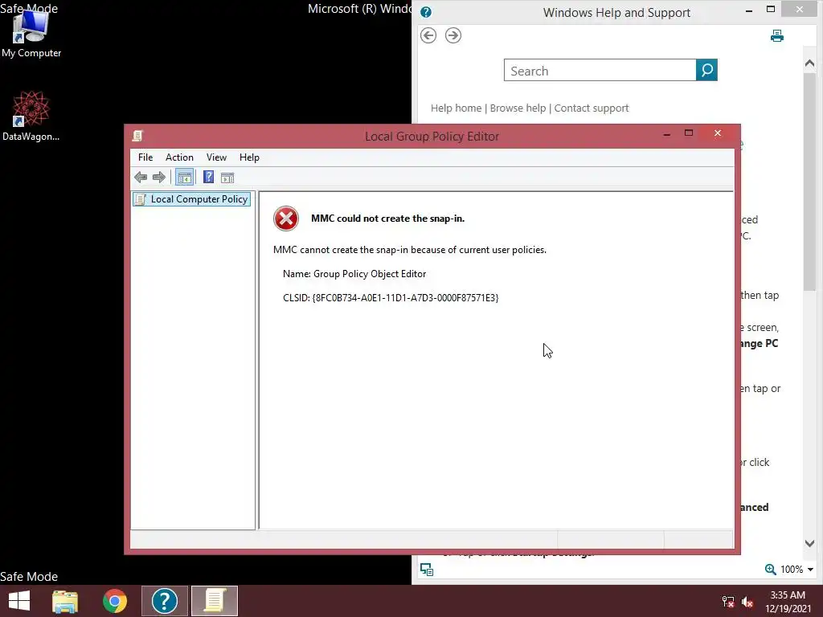823x617 pixels.
Task: Click Help window scrollbar up arrow
Action: pos(809,63)
